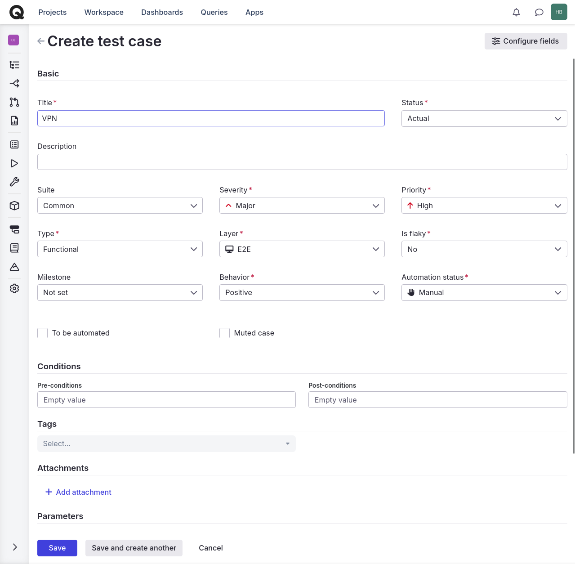Click the Cancel button
This screenshot has width=575, height=564.
click(211, 548)
